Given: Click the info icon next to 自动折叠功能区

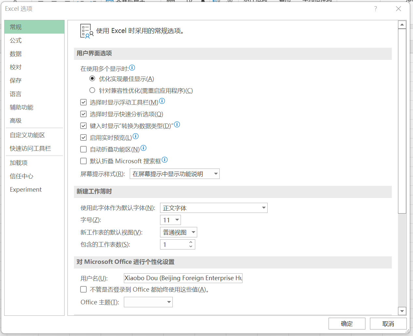Looking at the screenshot, I should (x=143, y=148).
